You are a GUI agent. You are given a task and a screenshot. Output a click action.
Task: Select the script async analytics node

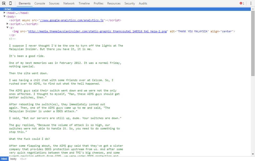coord(65,20)
